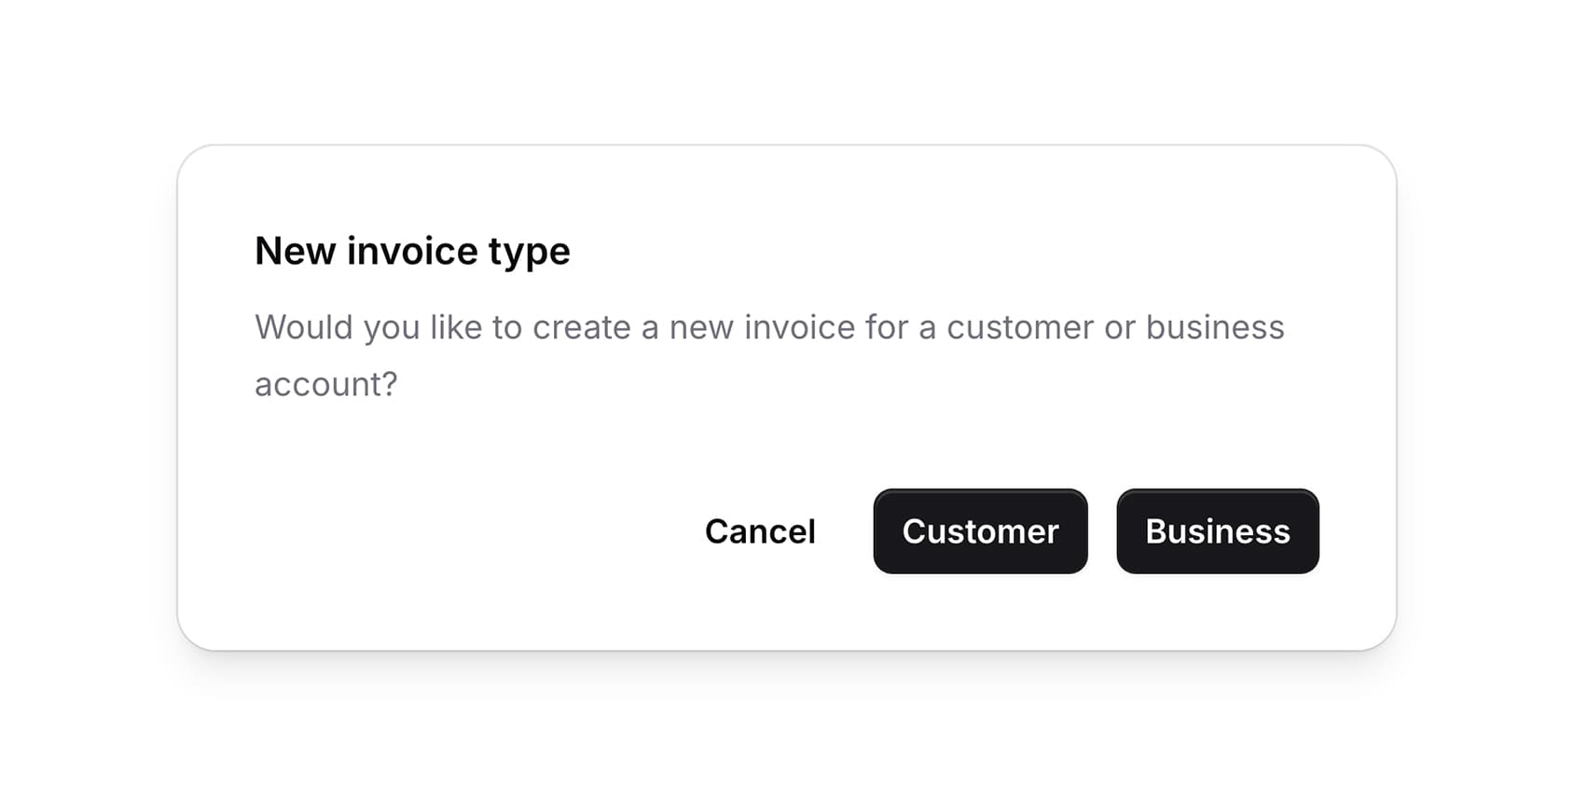Image resolution: width=1574 pixels, height=798 pixels.
Task: Select the Business invoice option
Action: 1217,531
